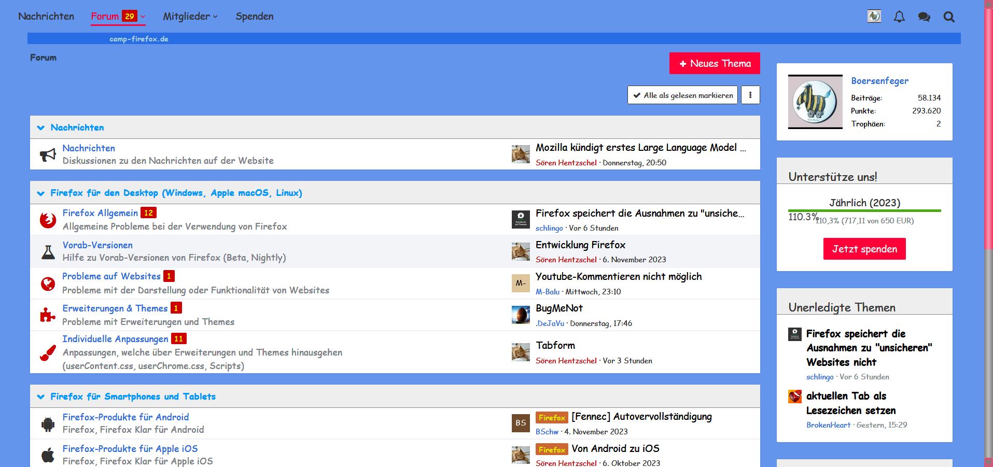
Task: Collapse Firefox für den Desktop category
Action: (x=41, y=193)
